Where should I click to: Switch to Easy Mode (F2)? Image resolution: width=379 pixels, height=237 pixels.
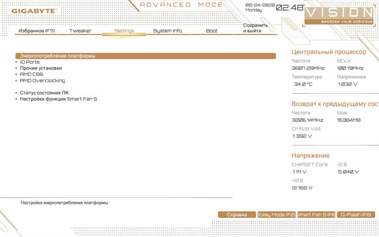(276, 215)
